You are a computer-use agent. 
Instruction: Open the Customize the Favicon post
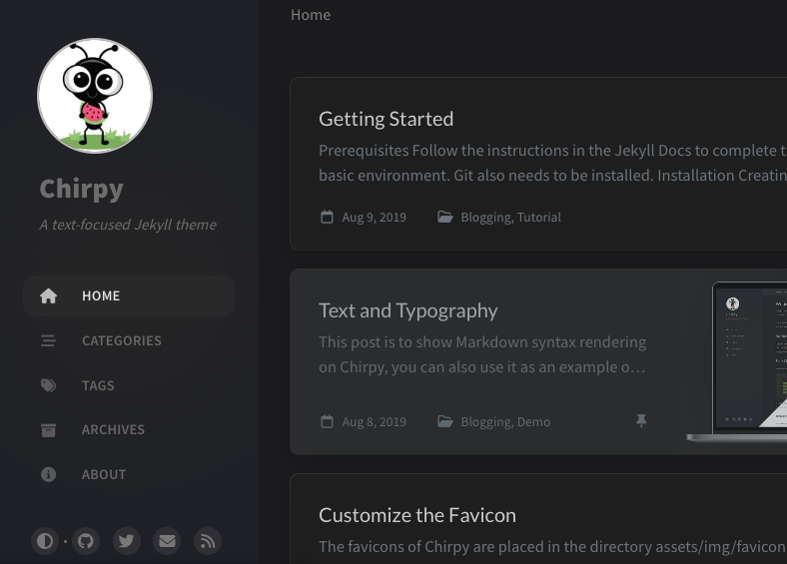pos(417,515)
